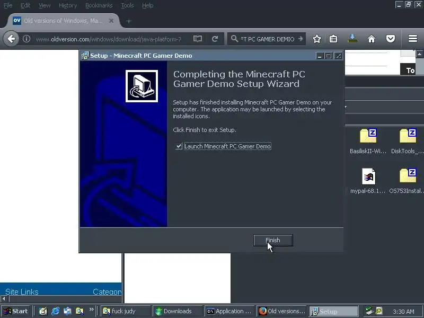Click the fourth quick launch search folder icon
424x318 pixels.
click(x=80, y=311)
